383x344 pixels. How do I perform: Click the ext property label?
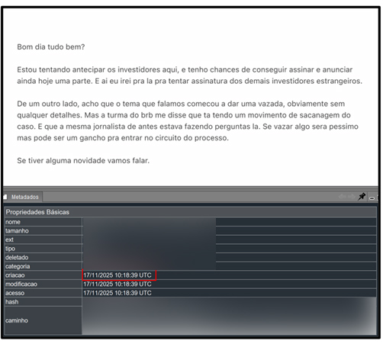point(9,240)
